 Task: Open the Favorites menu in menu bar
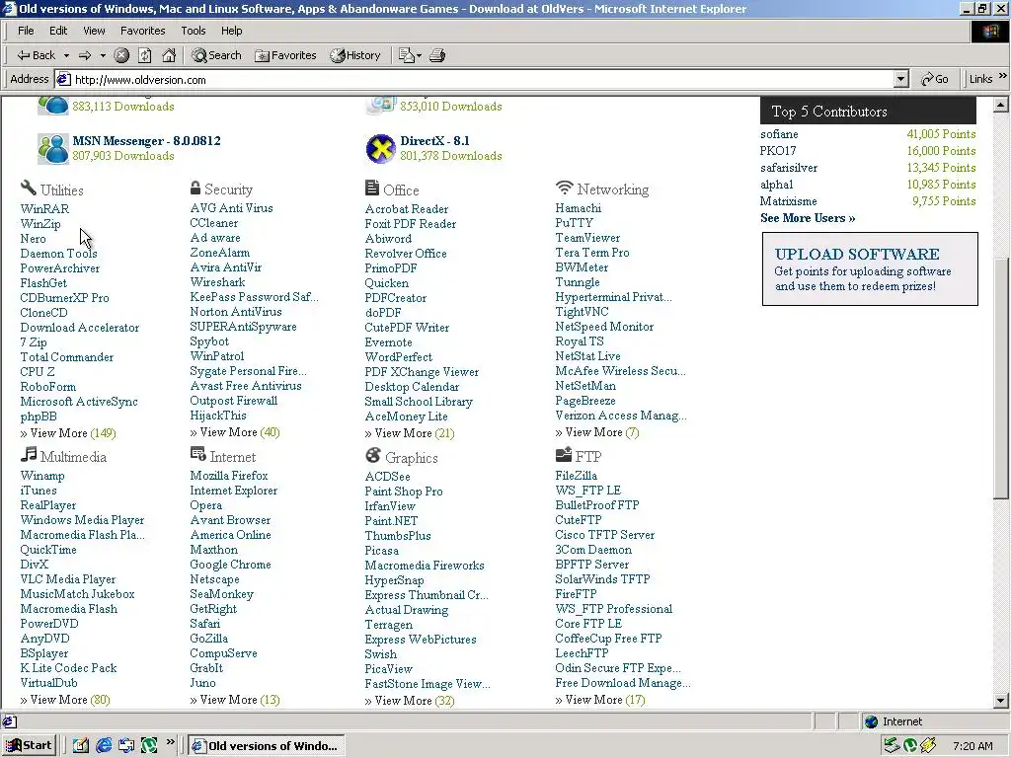tap(142, 31)
